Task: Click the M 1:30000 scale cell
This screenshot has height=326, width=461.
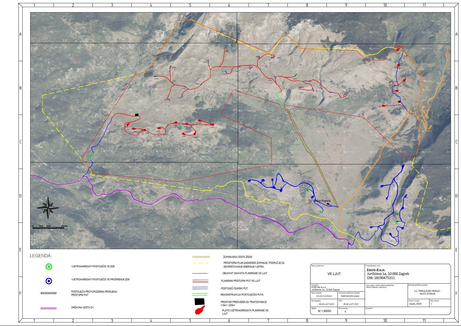Action: click(x=324, y=311)
